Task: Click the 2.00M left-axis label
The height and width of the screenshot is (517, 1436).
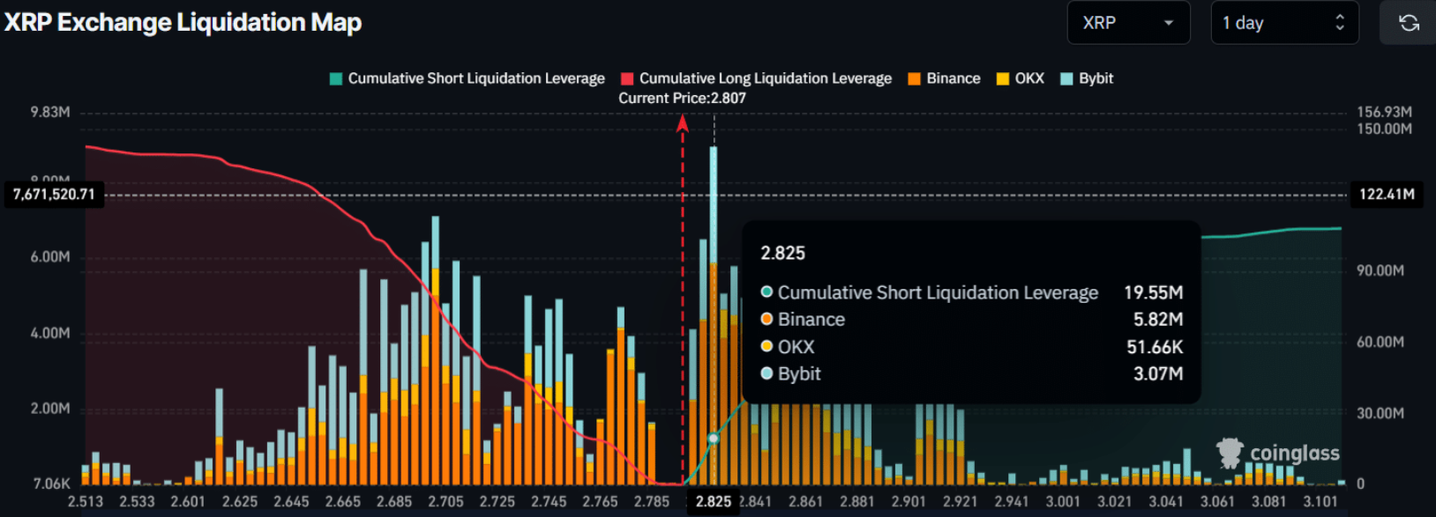Action: click(x=50, y=409)
